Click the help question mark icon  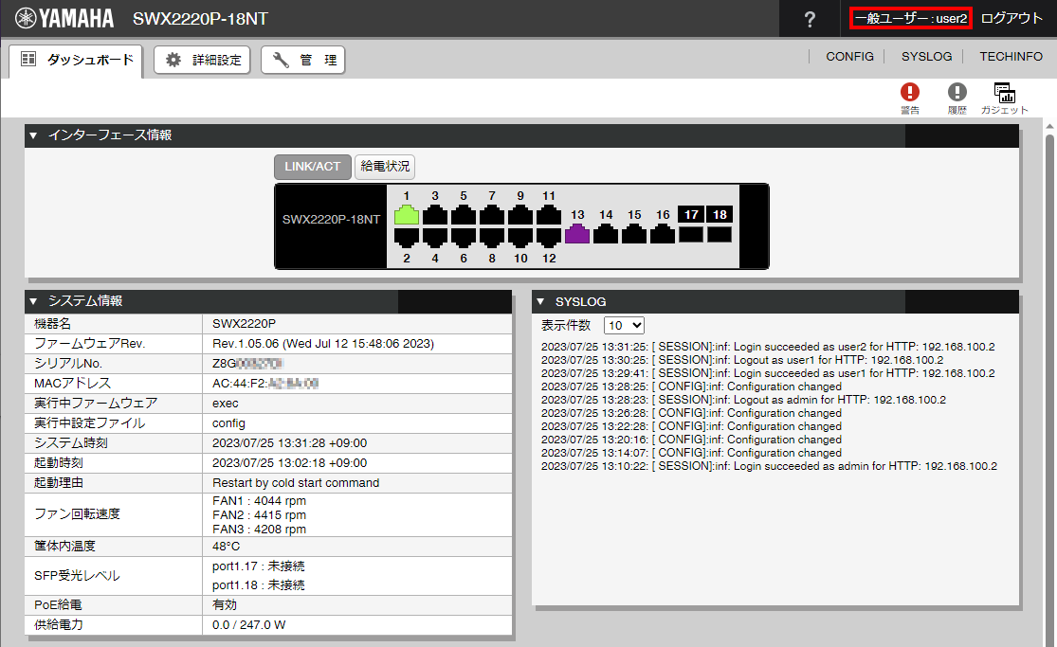click(810, 19)
